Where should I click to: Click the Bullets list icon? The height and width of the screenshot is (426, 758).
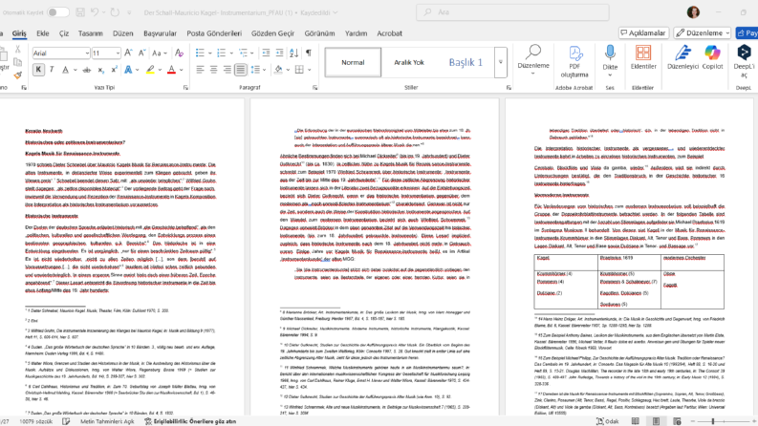tap(200, 53)
